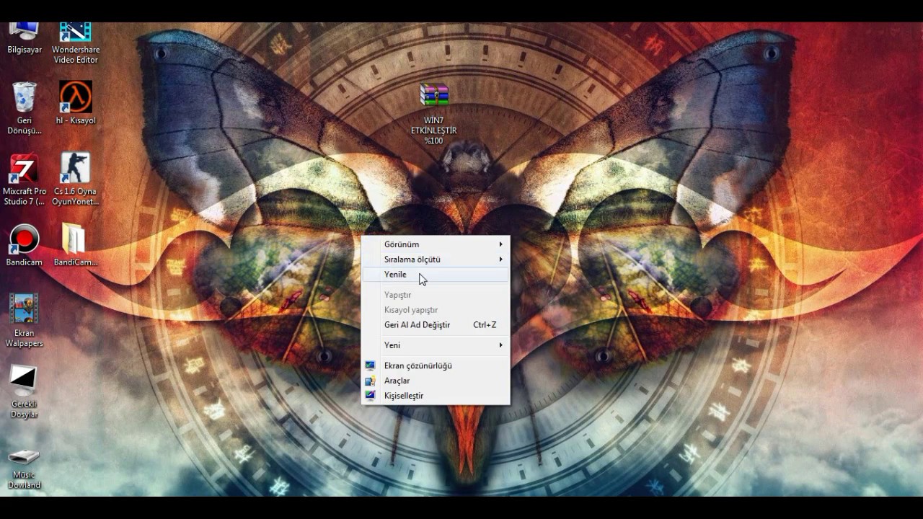The image size is (923, 519).
Task: Click the Ctrl+Z shortcut text
Action: pos(485,325)
